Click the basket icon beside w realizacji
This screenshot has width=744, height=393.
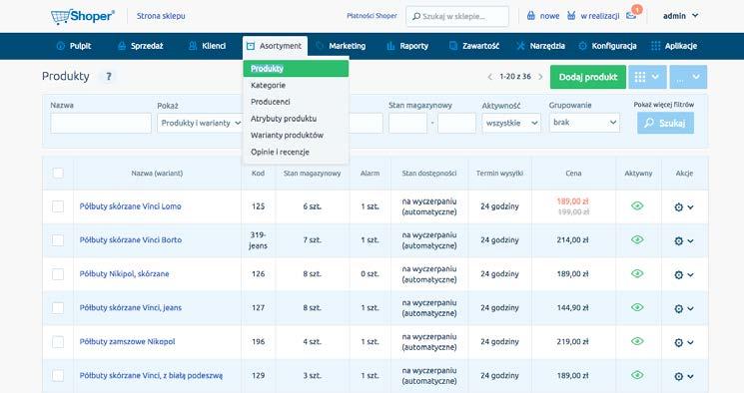coord(571,16)
